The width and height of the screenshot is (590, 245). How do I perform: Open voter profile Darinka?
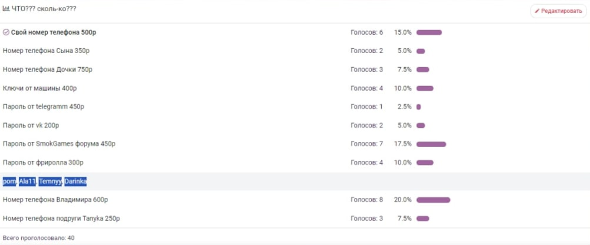pyautogui.click(x=76, y=182)
